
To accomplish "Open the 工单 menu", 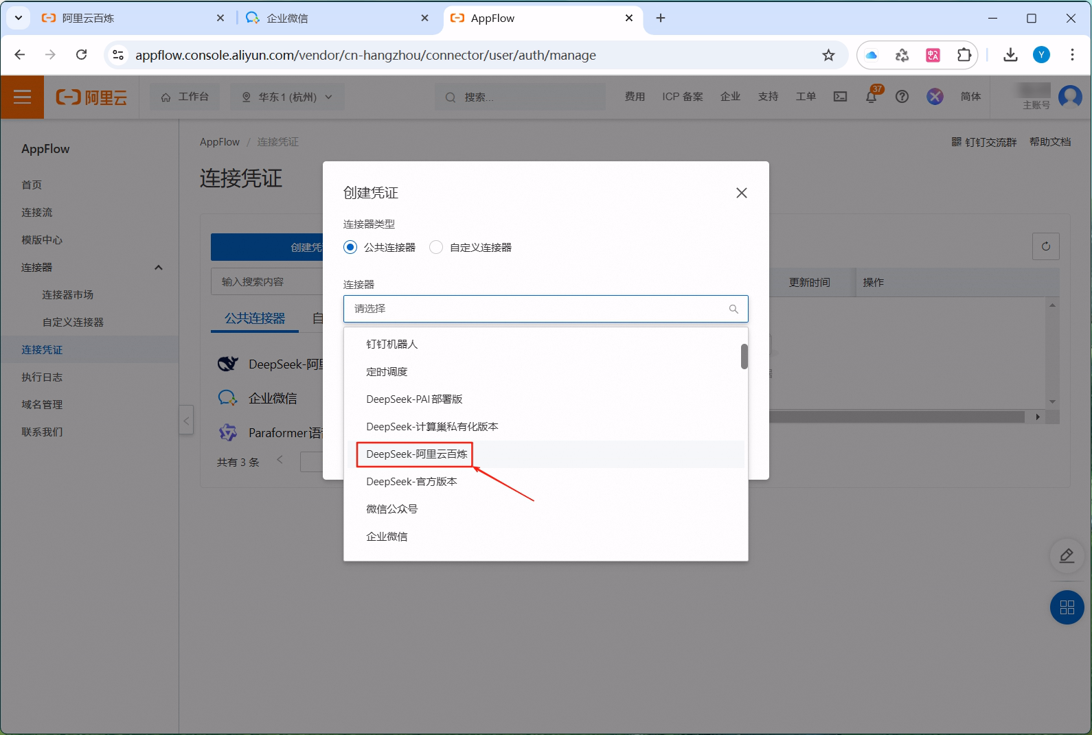I will (806, 97).
